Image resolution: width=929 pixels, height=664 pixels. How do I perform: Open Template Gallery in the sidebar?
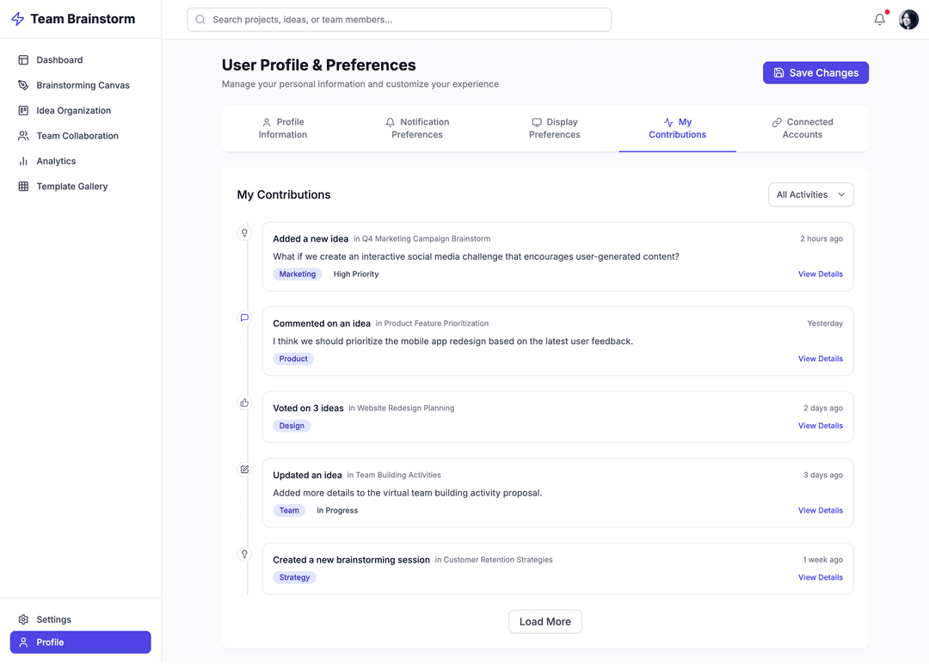coord(71,187)
